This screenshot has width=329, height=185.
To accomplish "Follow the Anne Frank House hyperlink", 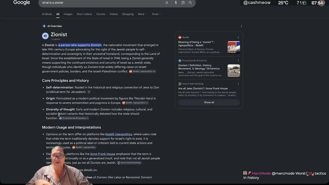I will (x=103, y=154).
